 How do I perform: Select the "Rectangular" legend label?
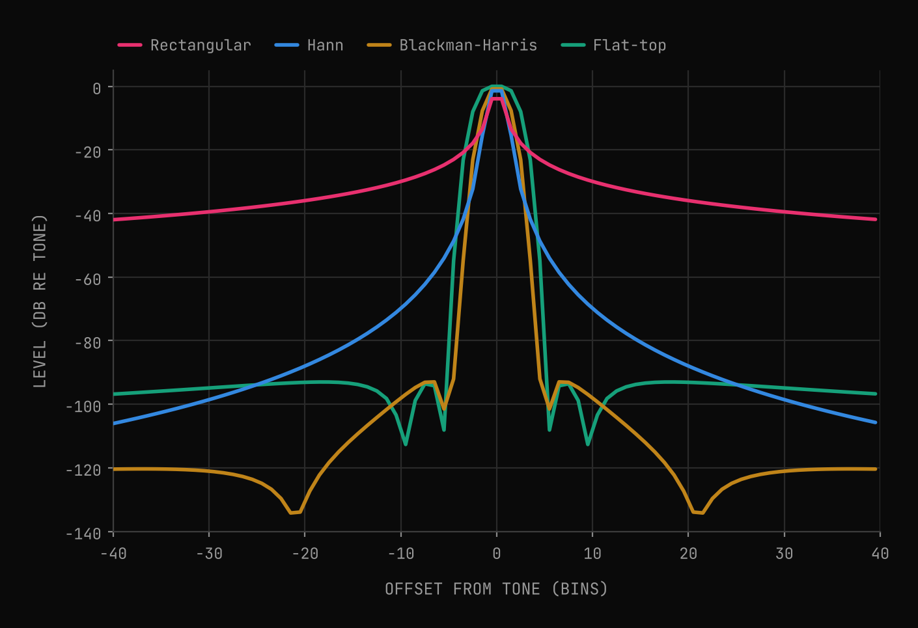coord(201,45)
